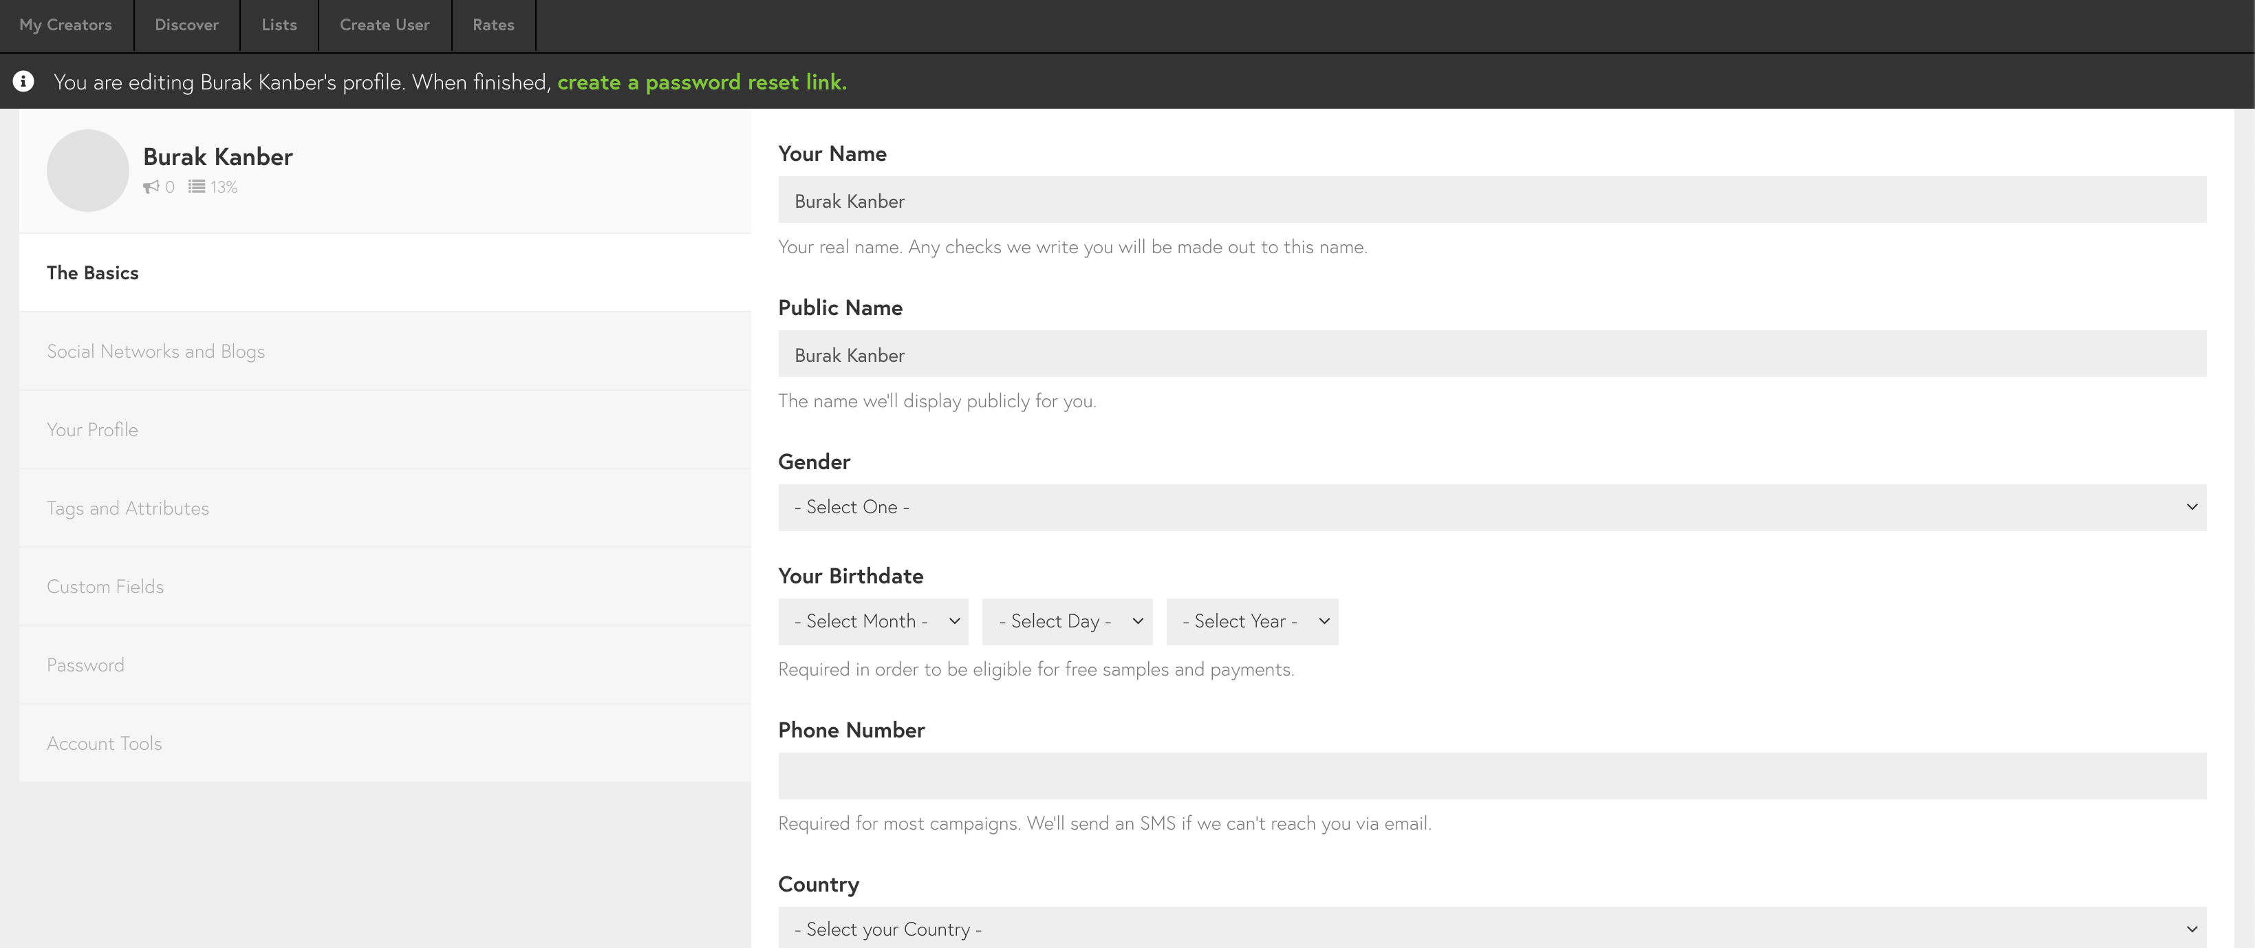Screen dimensions: 2255x948
Task: Open Account Tools section
Action: click(x=385, y=743)
